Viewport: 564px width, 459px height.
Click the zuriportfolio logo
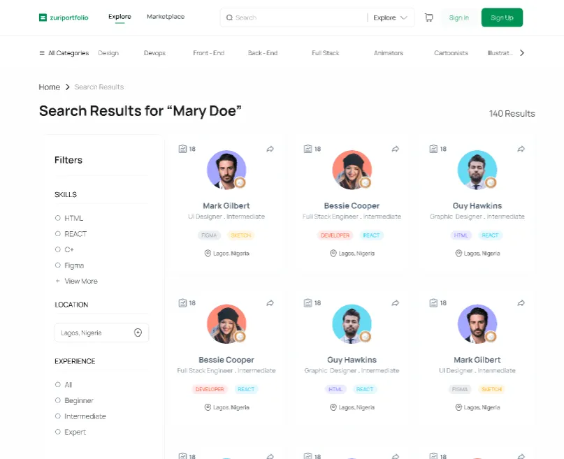tap(64, 17)
